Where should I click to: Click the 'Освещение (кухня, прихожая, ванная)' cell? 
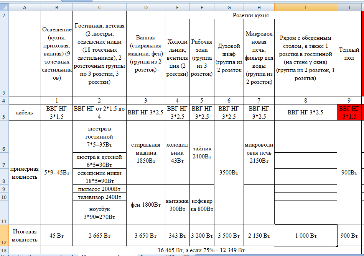click(57, 54)
